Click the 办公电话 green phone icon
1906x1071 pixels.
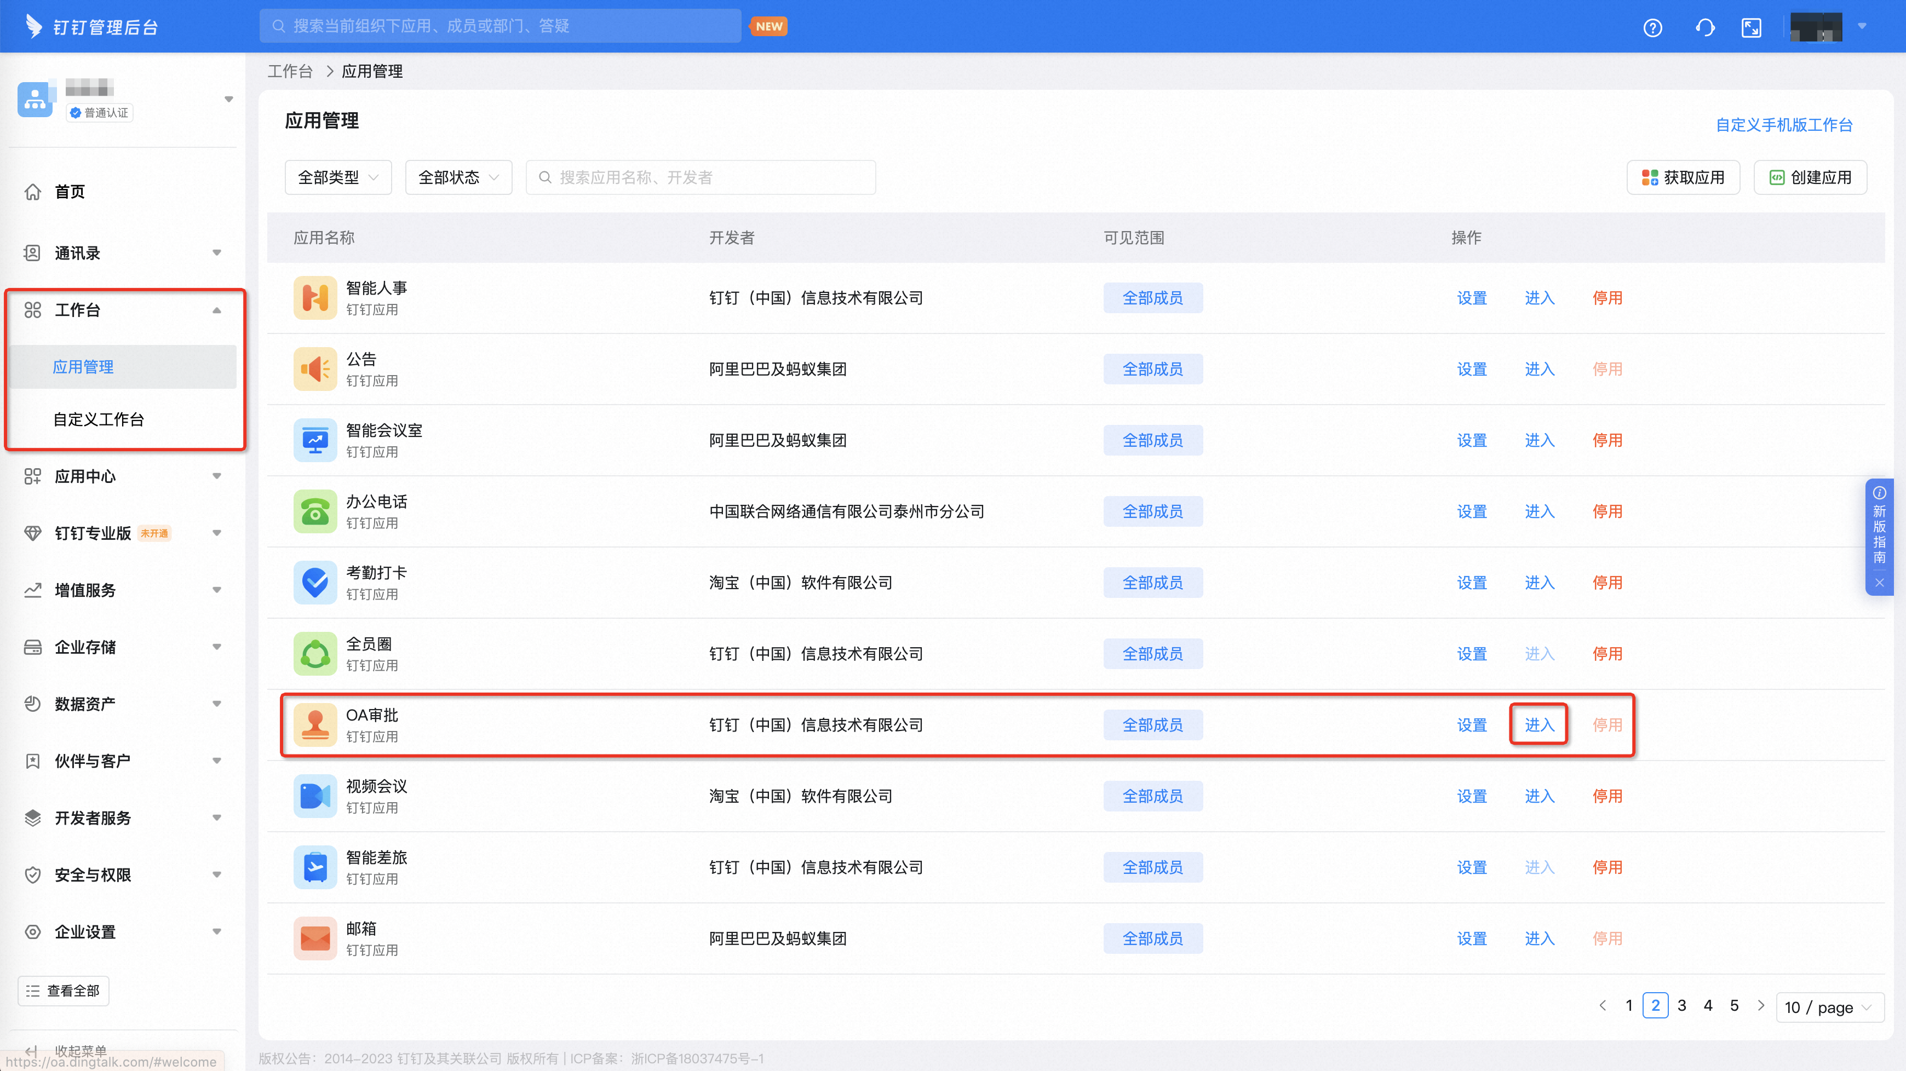tap(315, 511)
